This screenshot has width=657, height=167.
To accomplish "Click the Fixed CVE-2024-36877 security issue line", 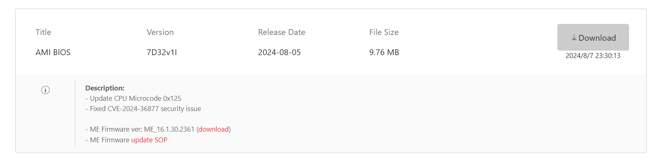I will click(143, 109).
